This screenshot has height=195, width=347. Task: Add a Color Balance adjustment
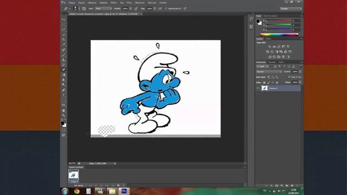(x=272, y=52)
